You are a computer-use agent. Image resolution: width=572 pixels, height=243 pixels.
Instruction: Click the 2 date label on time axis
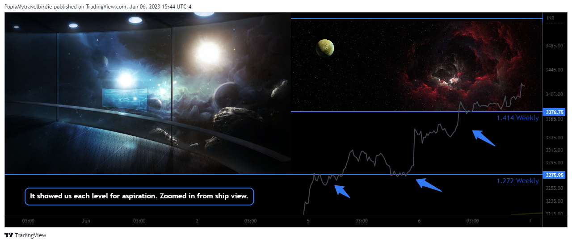[197, 221]
